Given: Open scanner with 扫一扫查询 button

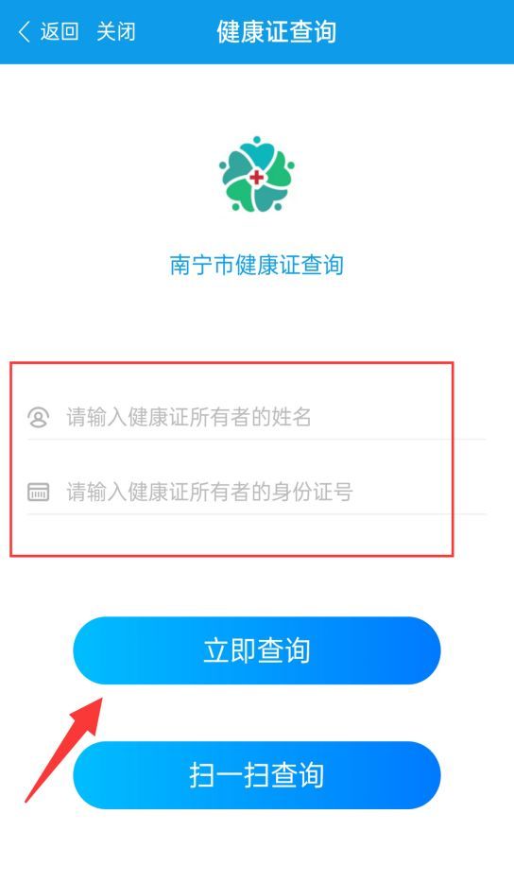Looking at the screenshot, I should (x=257, y=775).
